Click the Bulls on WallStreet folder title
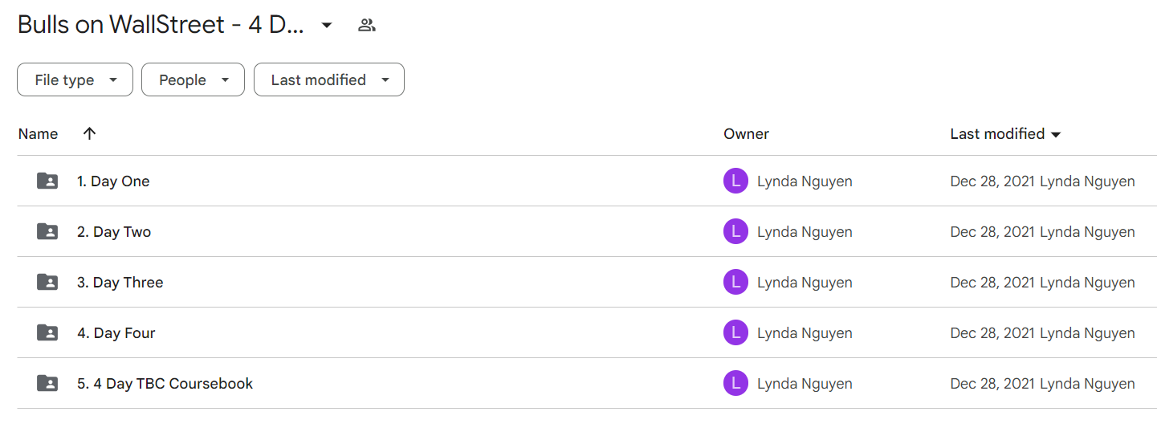This screenshot has width=1157, height=432. point(161,25)
